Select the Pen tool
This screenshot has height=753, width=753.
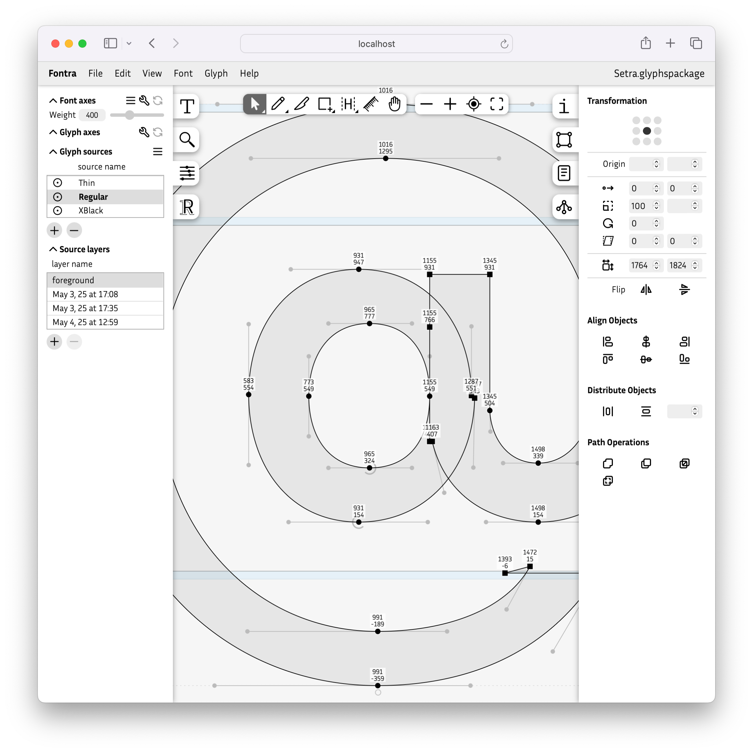click(x=278, y=104)
